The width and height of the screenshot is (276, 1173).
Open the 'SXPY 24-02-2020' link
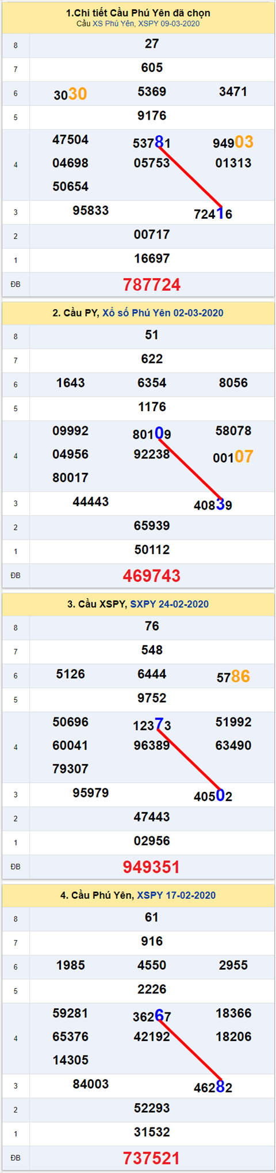170,604
